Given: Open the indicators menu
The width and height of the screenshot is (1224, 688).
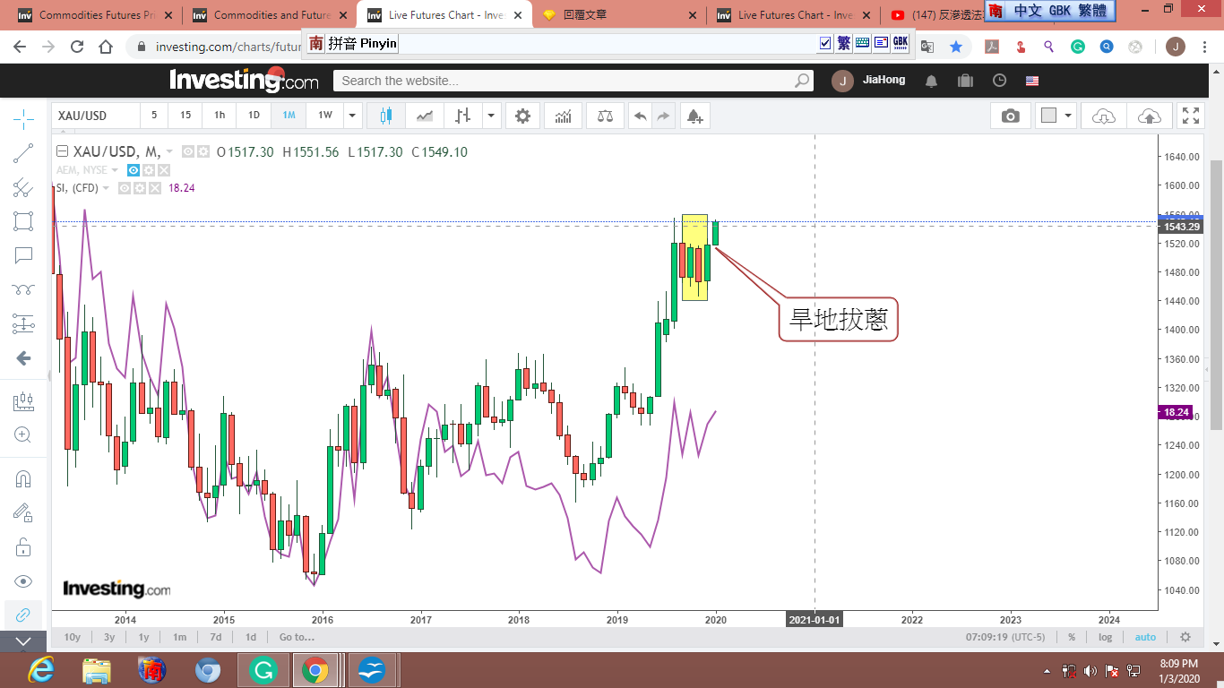Looking at the screenshot, I should coord(564,116).
